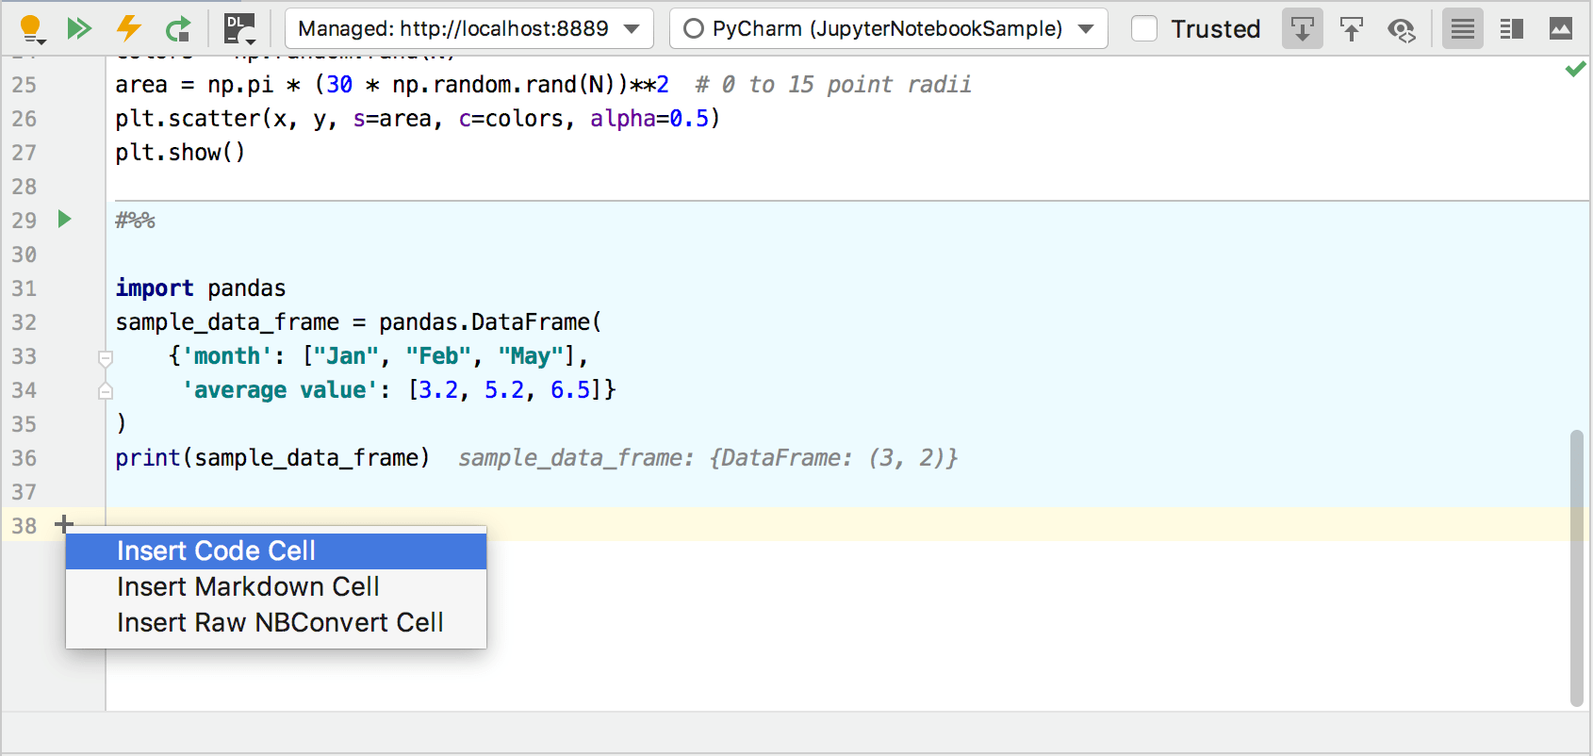This screenshot has width=1593, height=756.
Task: Toggle editor-only view mode
Action: (1462, 29)
